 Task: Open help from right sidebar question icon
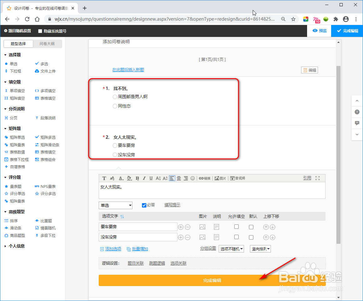[357, 112]
